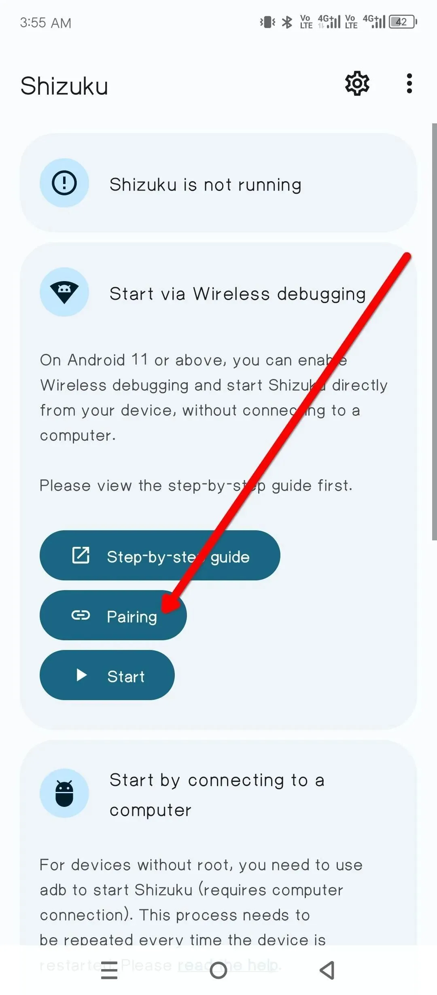Open Shizuku settings gear icon
The image size is (437, 995).
357,84
